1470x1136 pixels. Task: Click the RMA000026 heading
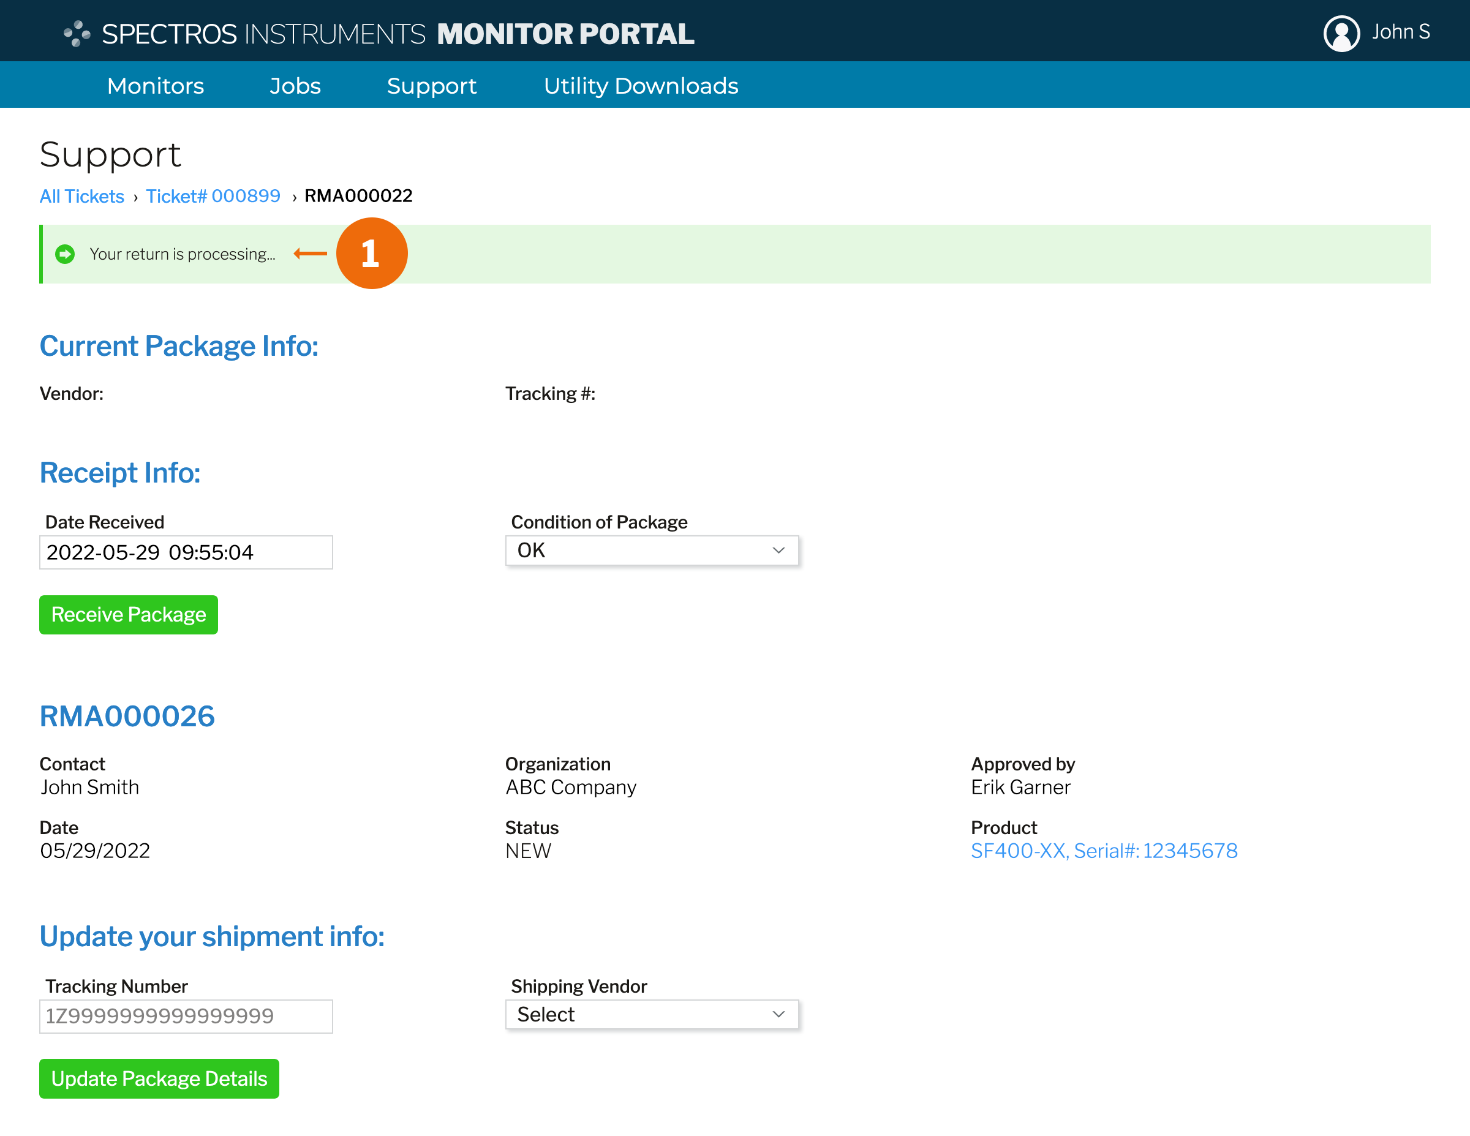tap(127, 716)
